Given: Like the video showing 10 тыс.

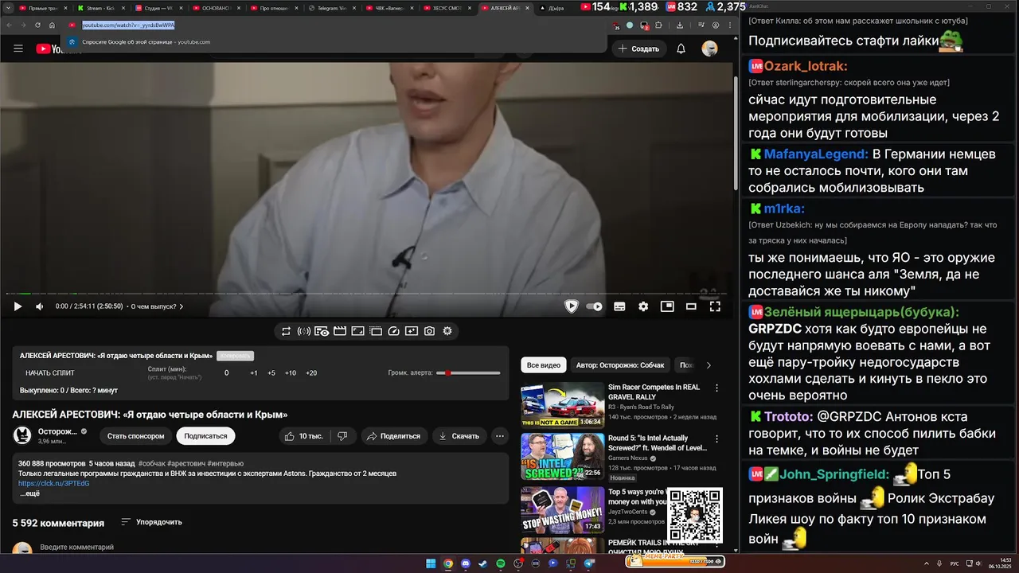Looking at the screenshot, I should click(x=304, y=436).
